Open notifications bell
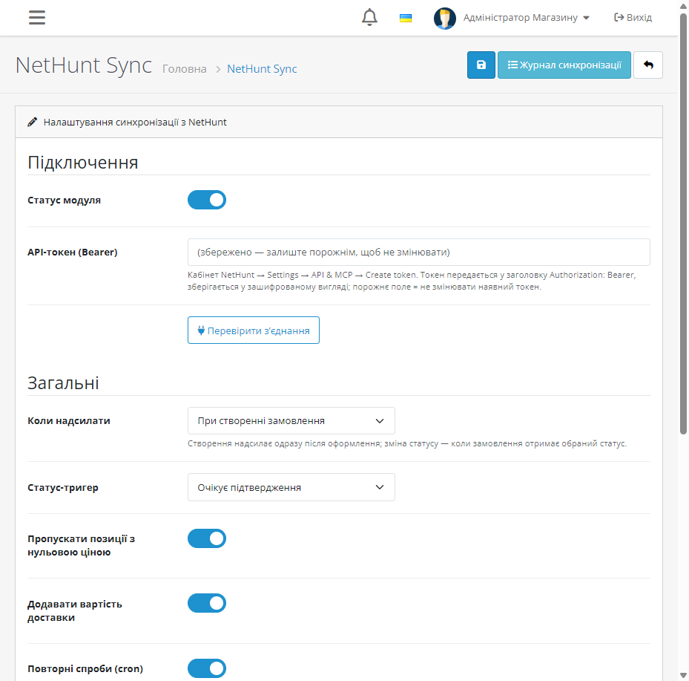Viewport: 689px width, 681px height. point(369,18)
